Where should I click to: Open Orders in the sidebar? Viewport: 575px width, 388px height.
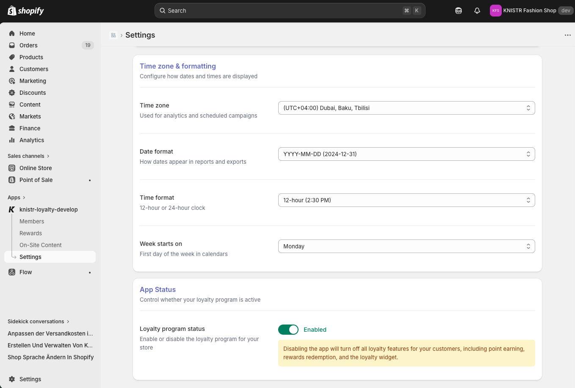click(x=50, y=45)
